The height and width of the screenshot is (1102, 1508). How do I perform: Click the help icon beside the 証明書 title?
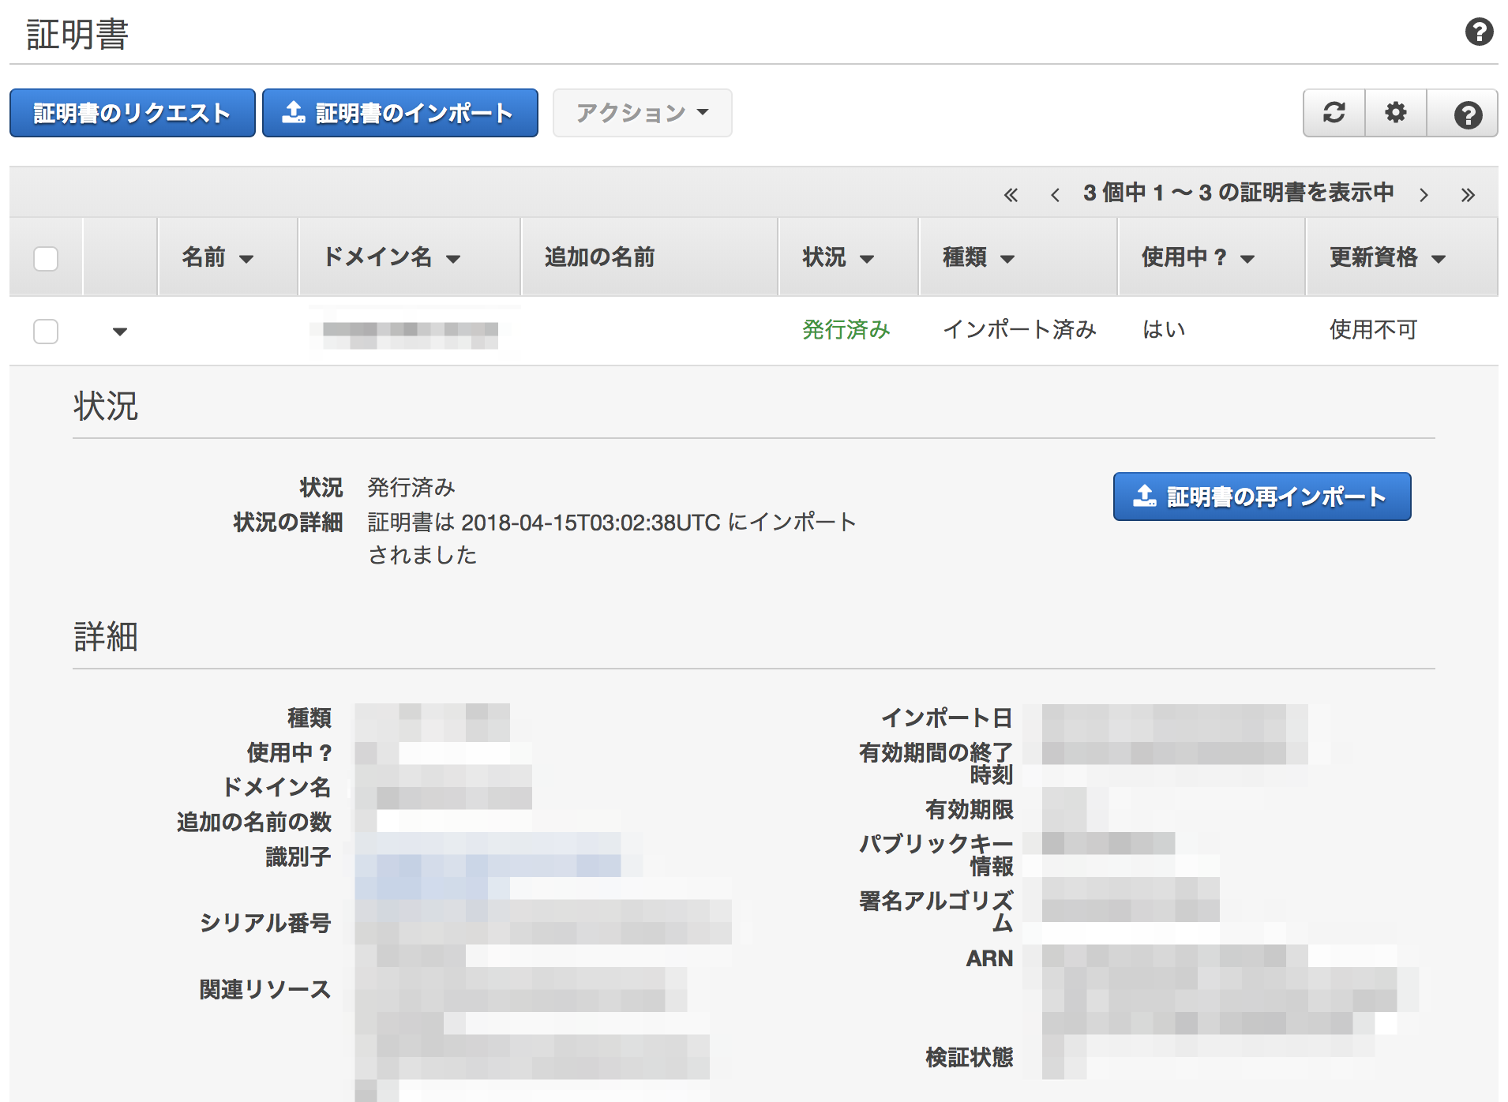pyautogui.click(x=1479, y=32)
